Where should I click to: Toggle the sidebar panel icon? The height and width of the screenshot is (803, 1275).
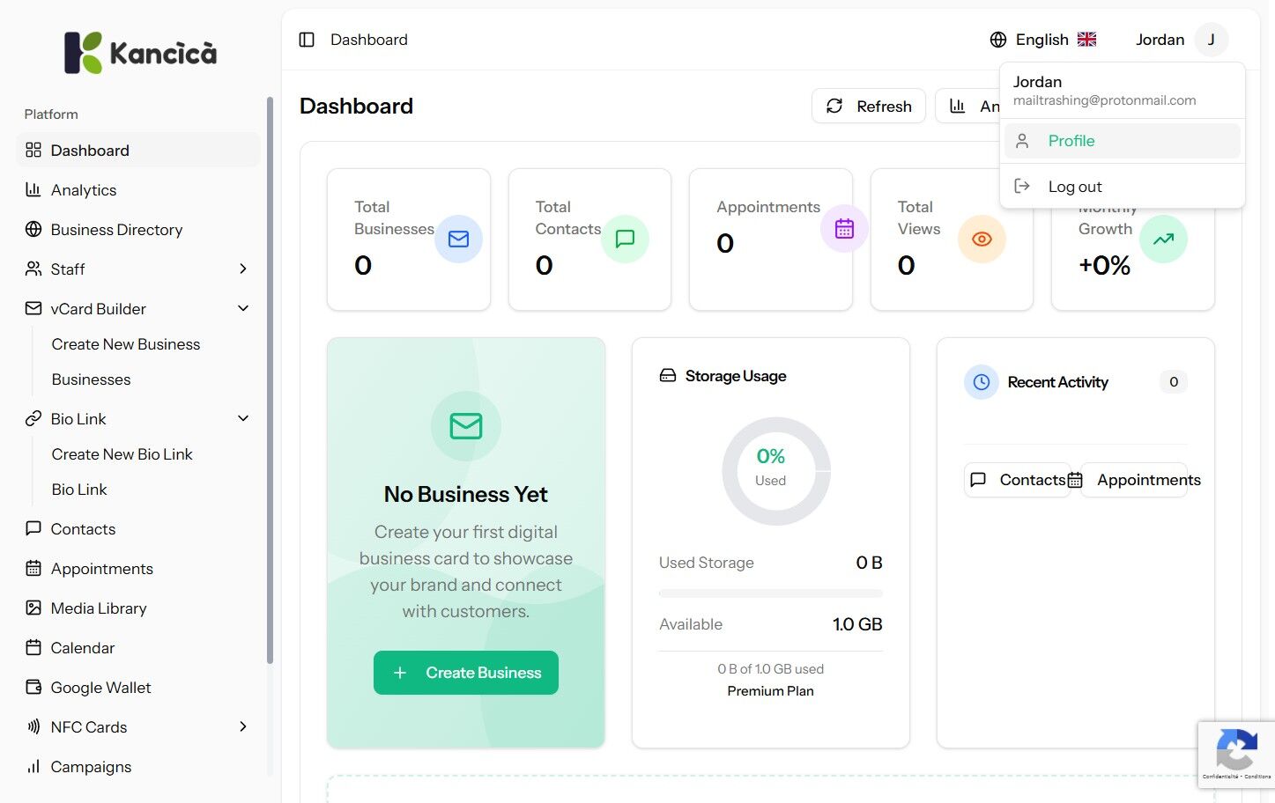click(307, 40)
